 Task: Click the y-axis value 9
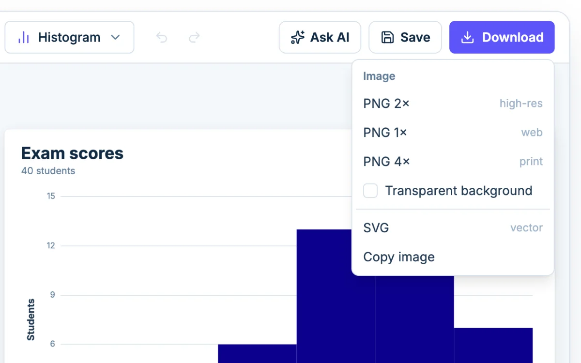[52, 295]
